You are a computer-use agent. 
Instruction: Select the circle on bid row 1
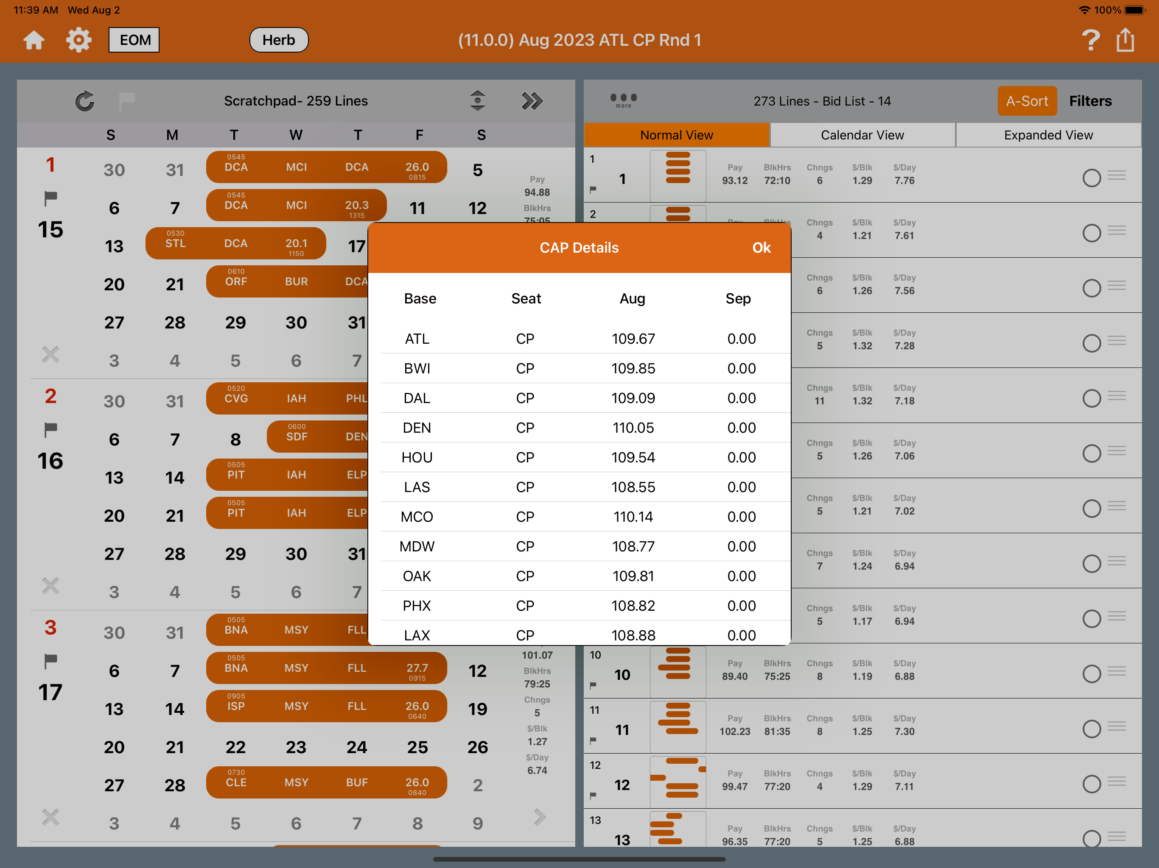1092,178
